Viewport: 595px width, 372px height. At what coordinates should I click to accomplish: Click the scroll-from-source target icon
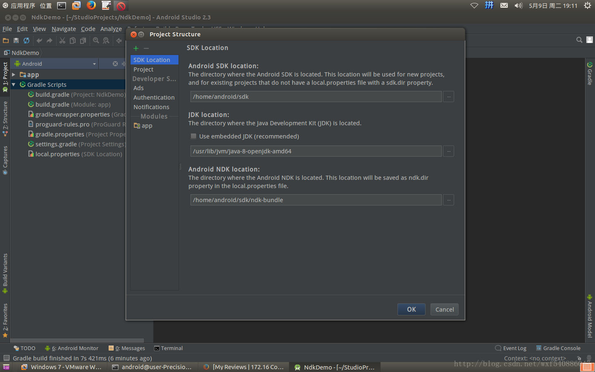115,64
